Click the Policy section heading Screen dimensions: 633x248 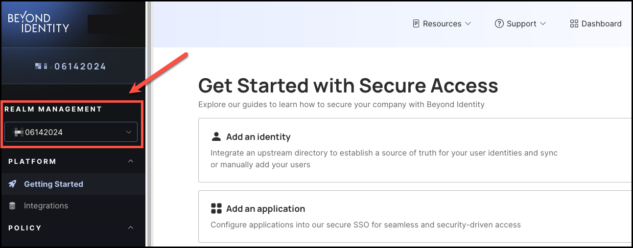(25, 228)
